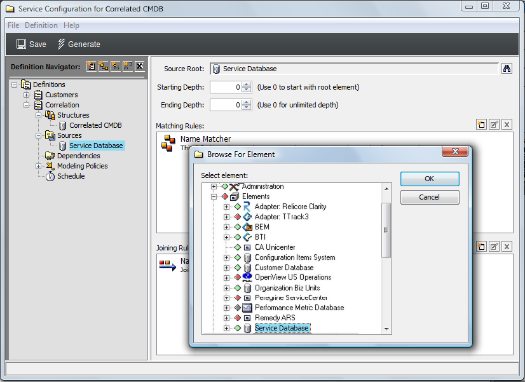Select Service Database in element list
This screenshot has width=525, height=382.
tap(282, 328)
